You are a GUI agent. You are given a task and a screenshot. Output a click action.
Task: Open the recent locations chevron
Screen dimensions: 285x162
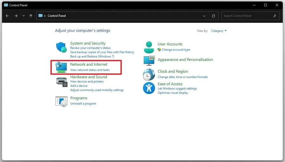tap(24, 16)
